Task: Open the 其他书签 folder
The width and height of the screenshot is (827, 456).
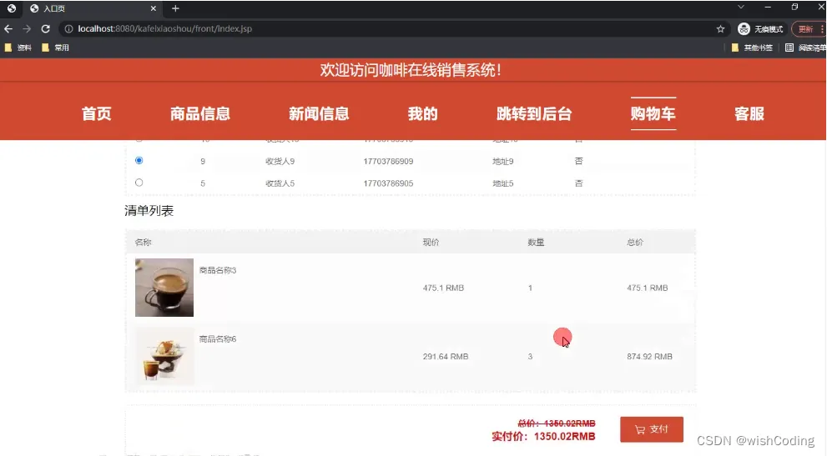Action: [752, 48]
